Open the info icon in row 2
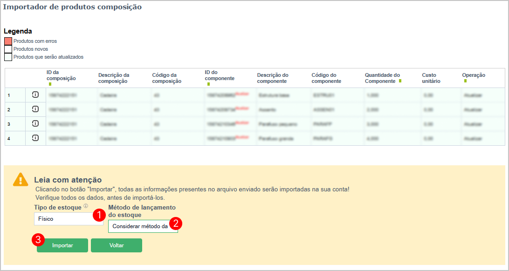Viewport: 509px width, 271px height. pos(35,109)
